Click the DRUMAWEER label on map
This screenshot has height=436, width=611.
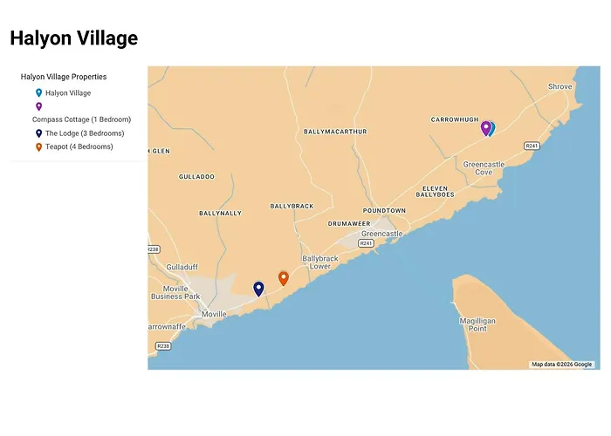(x=349, y=224)
